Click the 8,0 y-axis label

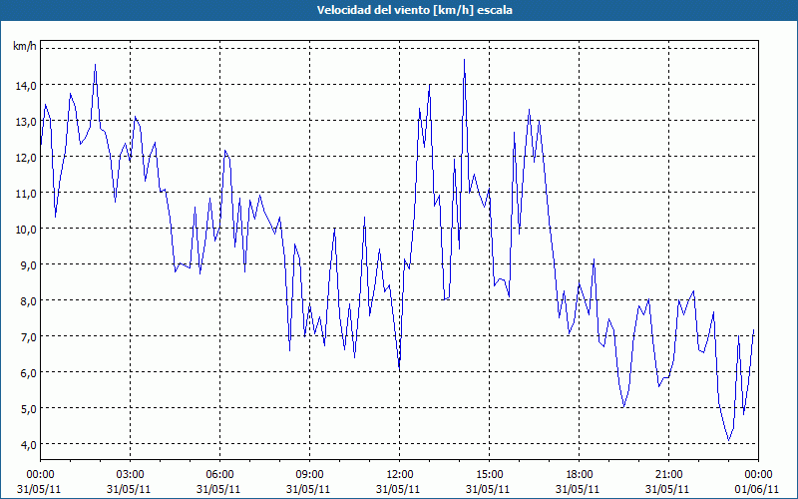click(28, 301)
